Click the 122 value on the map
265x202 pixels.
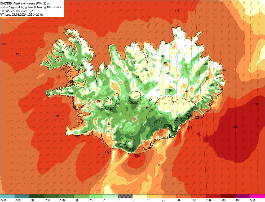coord(4,44)
